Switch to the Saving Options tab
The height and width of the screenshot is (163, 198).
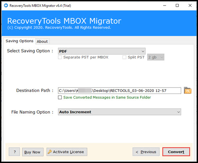point(20,41)
